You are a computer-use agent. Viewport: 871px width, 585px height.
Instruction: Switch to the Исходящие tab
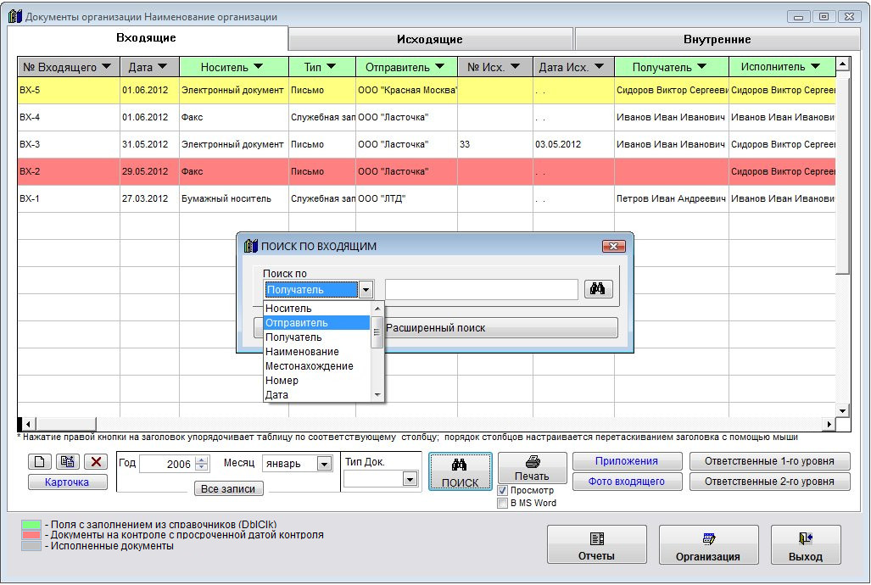tap(430, 39)
